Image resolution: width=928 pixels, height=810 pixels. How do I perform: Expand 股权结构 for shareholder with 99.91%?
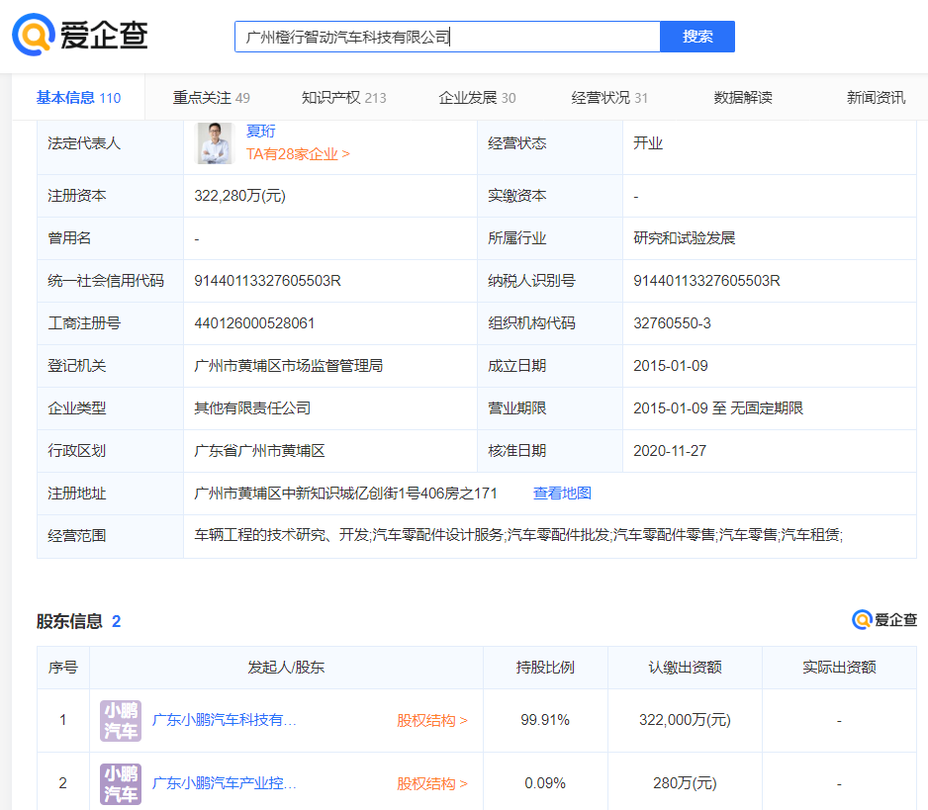(432, 721)
